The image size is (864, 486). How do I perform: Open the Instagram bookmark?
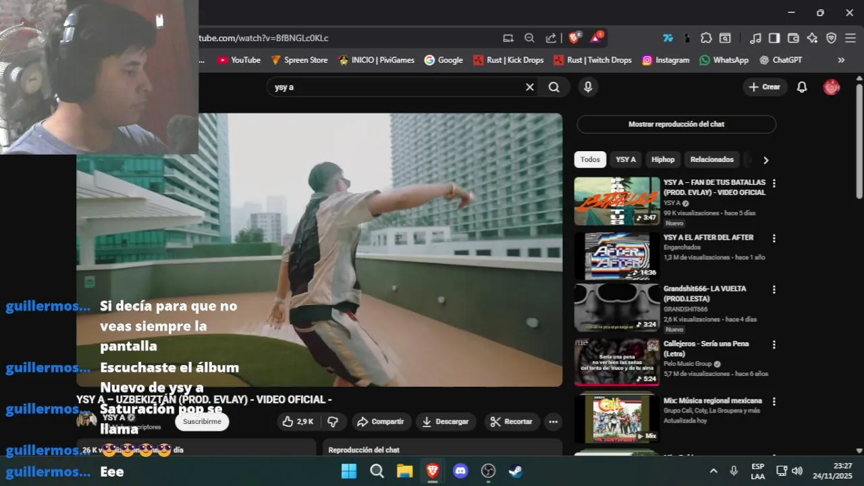(666, 60)
